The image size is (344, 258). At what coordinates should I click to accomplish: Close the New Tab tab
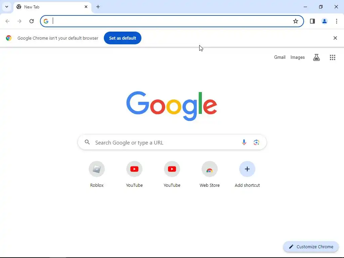click(x=86, y=7)
